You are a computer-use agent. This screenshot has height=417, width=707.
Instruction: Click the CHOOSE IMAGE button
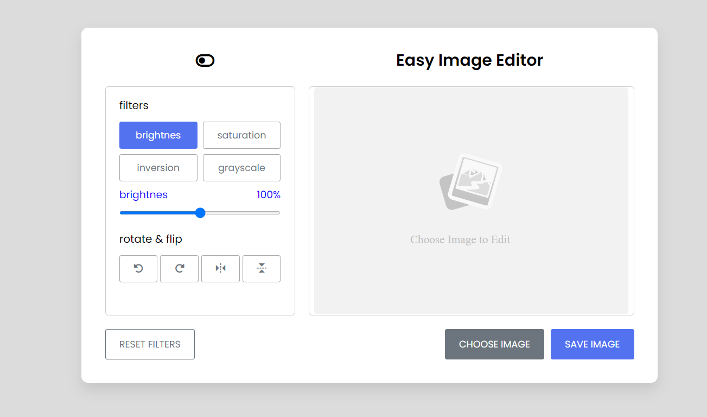pyautogui.click(x=494, y=344)
